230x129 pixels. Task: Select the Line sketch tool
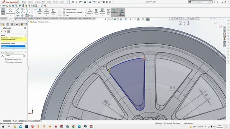(18, 9)
